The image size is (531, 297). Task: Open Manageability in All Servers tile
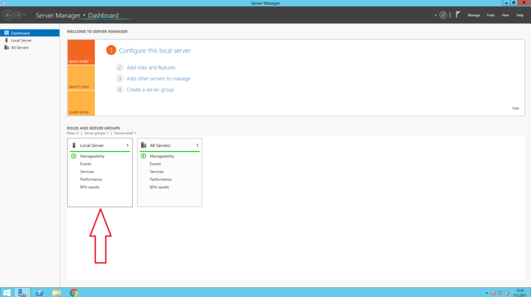162,156
